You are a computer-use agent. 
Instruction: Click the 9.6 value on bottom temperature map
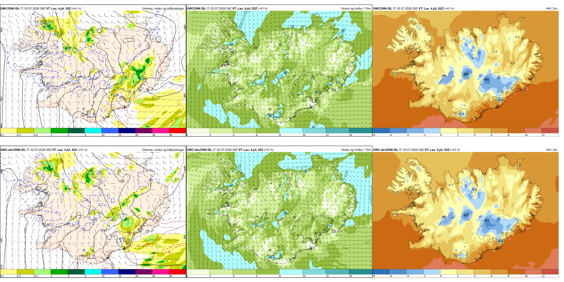click(x=532, y=215)
